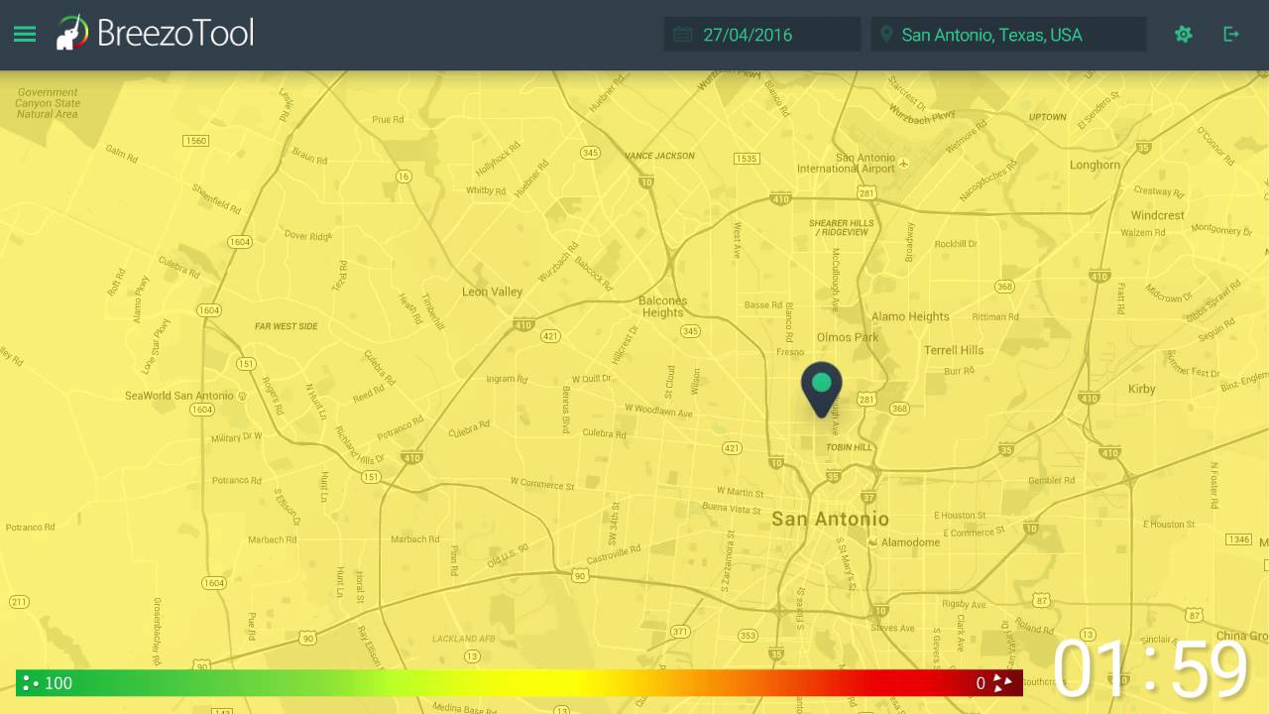Click the BreezoTool elephant logo
The image size is (1269, 714).
click(x=71, y=33)
